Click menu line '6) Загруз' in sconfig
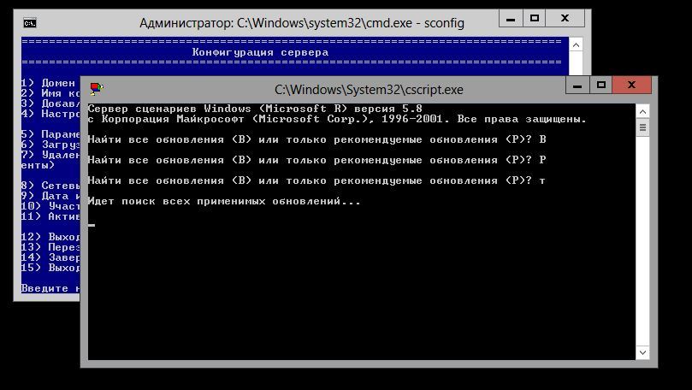Viewport: 692px width, 390px height. point(50,145)
